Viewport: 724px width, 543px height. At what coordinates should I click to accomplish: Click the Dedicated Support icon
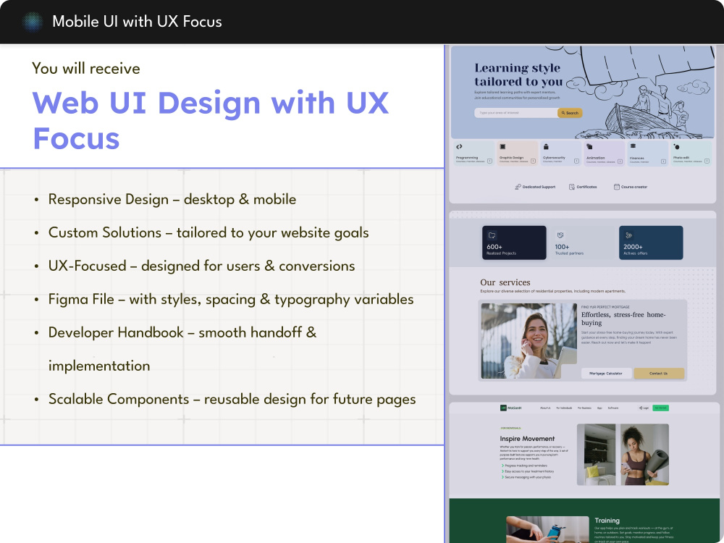(x=518, y=187)
